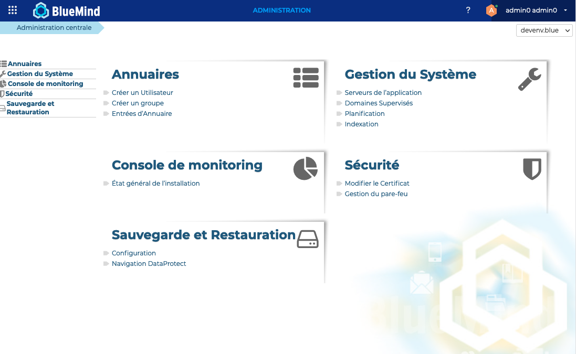Click Gestion du pare-feu link
The image size is (576, 354).
pyautogui.click(x=376, y=194)
